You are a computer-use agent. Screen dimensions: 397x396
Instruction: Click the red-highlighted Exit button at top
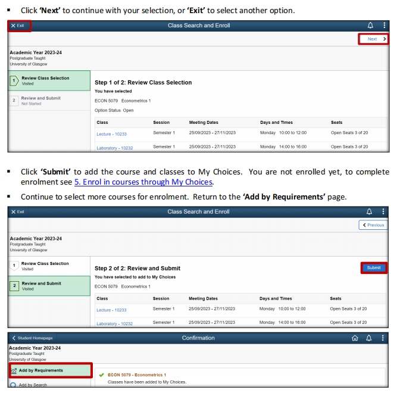click(18, 26)
